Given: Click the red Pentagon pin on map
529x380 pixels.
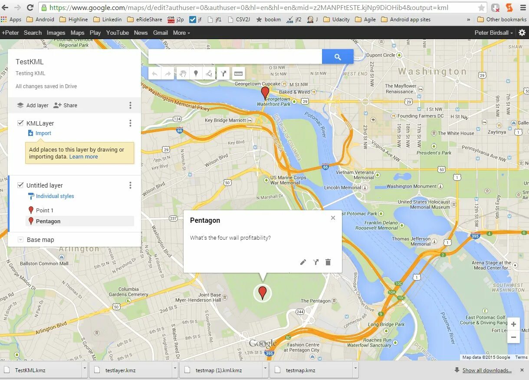Looking at the screenshot, I should pyautogui.click(x=262, y=293).
